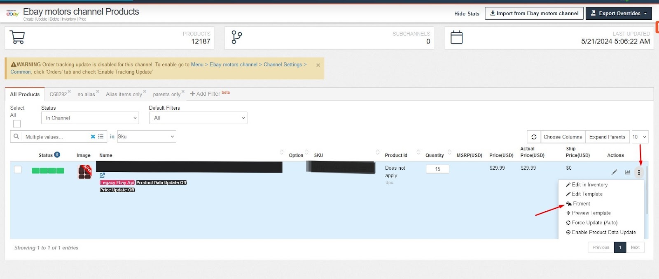Remove the 'parents only' filter tab

tap(183, 91)
